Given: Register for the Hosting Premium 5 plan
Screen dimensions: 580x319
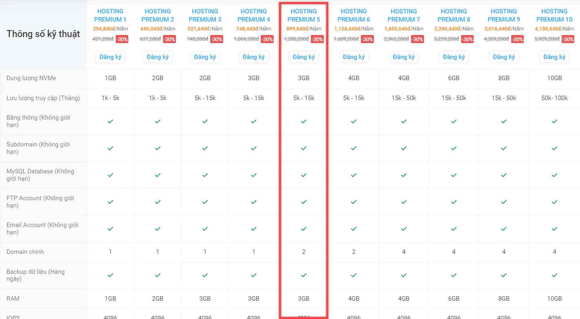Looking at the screenshot, I should (303, 57).
